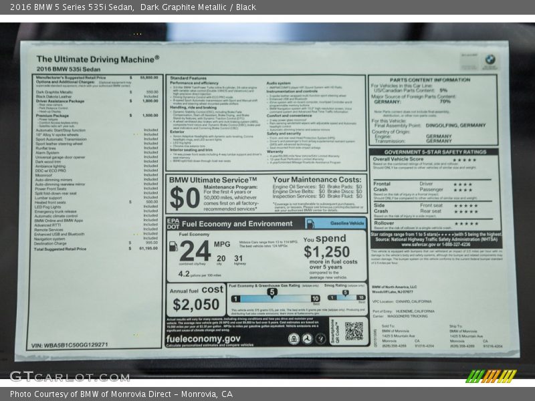This screenshot has width=535, height=401.
Task: Click the EPA DOT badge
Action: pyautogui.click(x=173, y=223)
